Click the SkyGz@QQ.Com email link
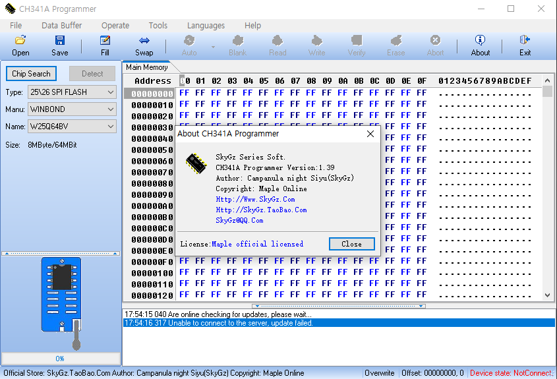This screenshot has width=557, height=379. click(x=239, y=221)
